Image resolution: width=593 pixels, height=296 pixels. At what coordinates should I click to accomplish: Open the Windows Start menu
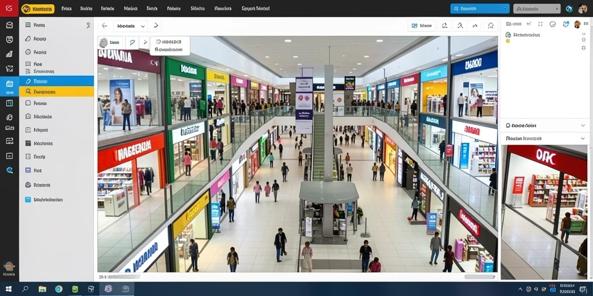click(8, 289)
